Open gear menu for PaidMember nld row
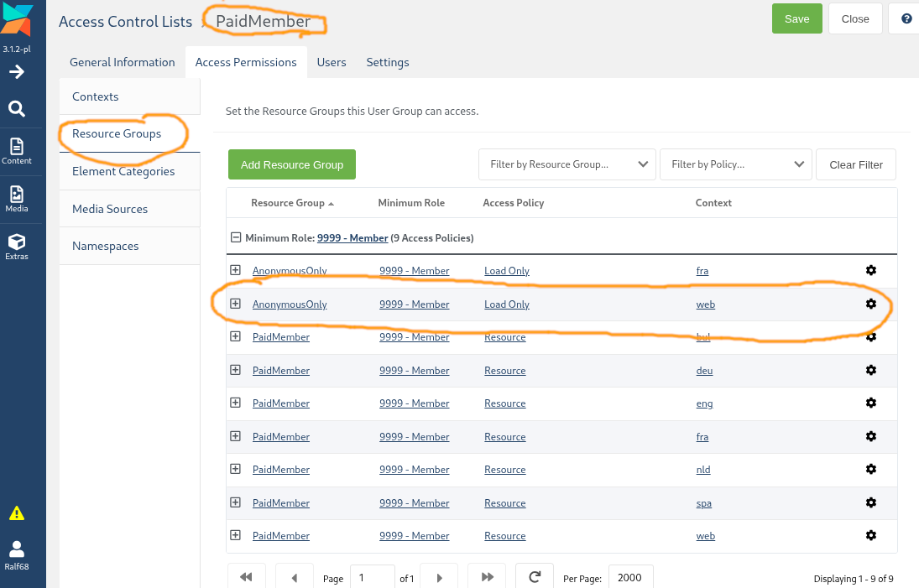This screenshot has height=588, width=919. click(871, 469)
